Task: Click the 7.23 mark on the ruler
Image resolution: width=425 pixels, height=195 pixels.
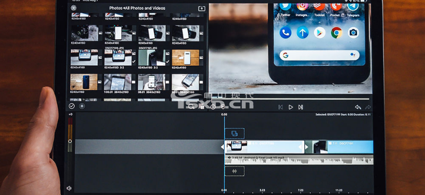Action: pos(300,190)
